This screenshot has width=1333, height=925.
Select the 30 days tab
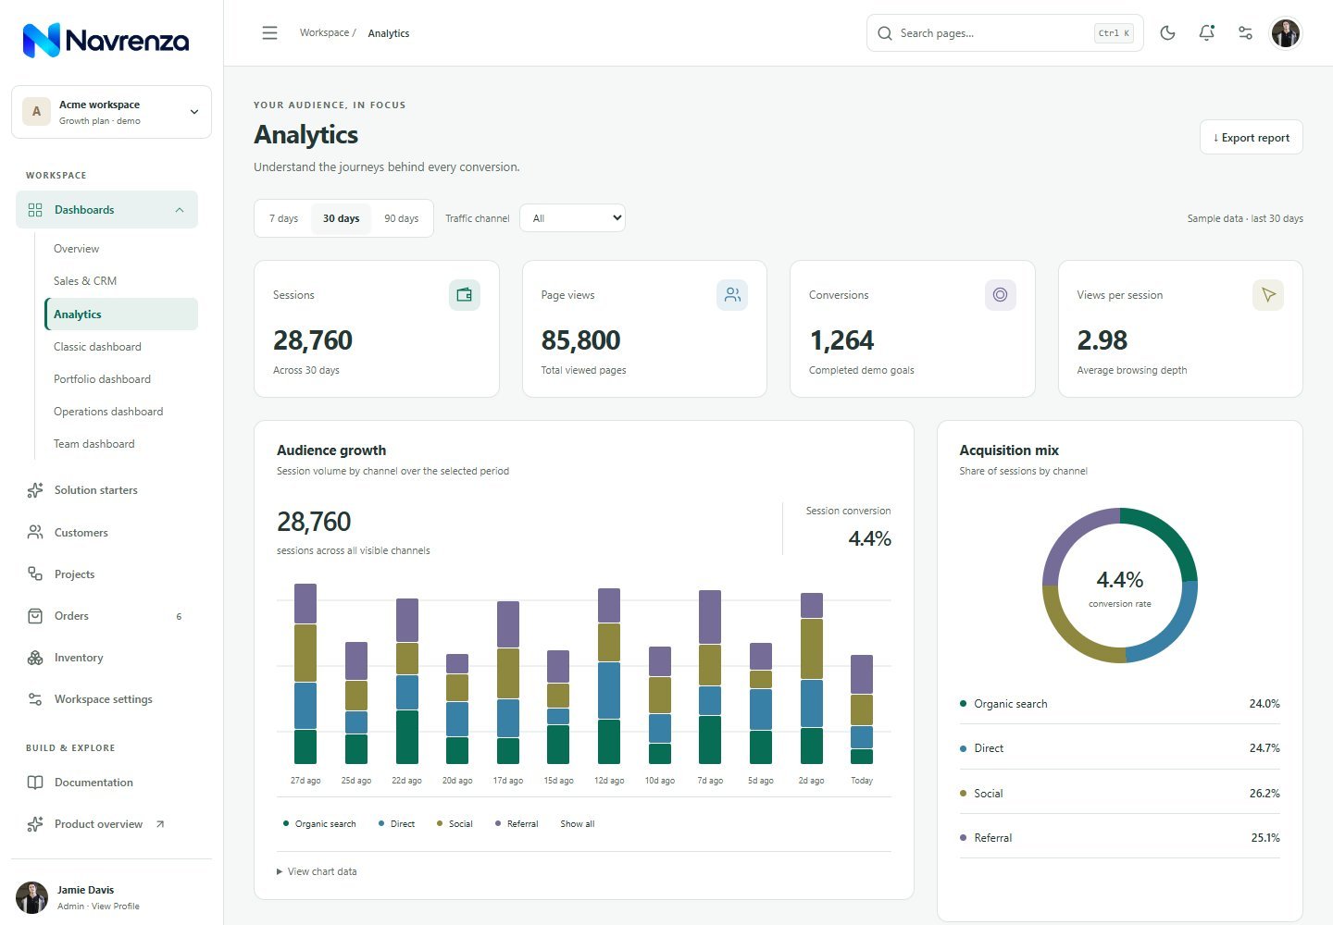pos(342,218)
